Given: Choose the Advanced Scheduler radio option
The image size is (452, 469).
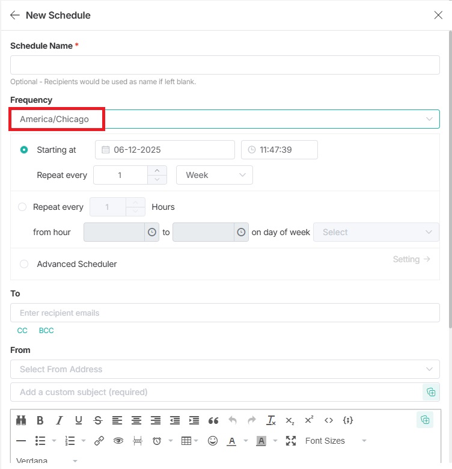Looking at the screenshot, I should coord(24,264).
